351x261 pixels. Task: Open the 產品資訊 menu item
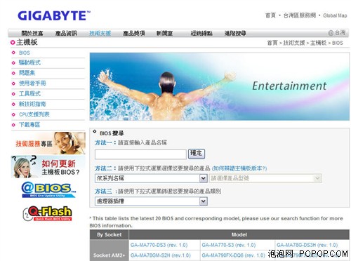(66, 33)
